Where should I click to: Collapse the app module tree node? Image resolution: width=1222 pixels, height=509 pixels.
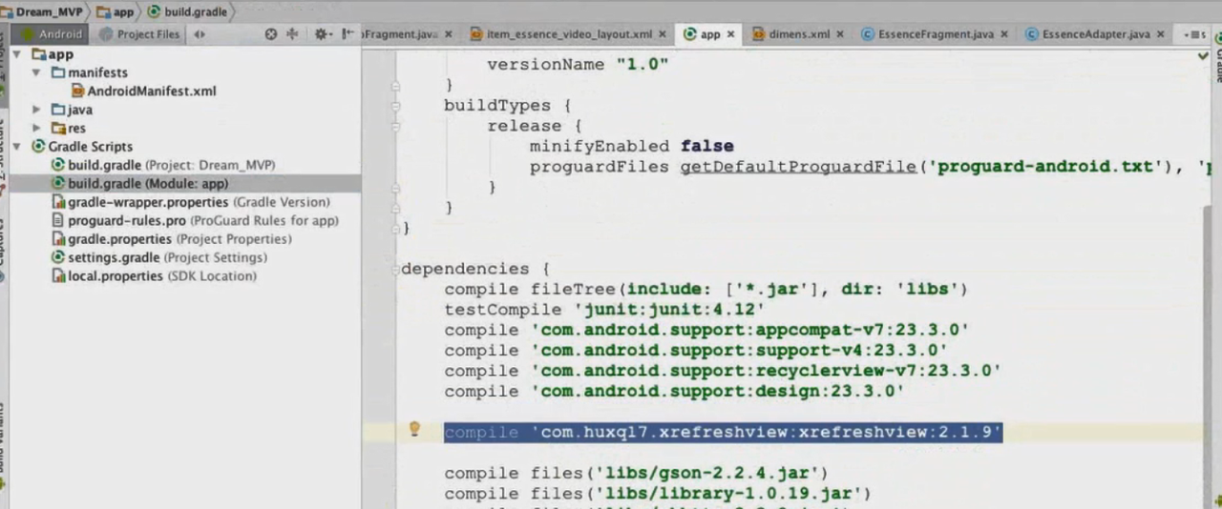click(x=17, y=54)
